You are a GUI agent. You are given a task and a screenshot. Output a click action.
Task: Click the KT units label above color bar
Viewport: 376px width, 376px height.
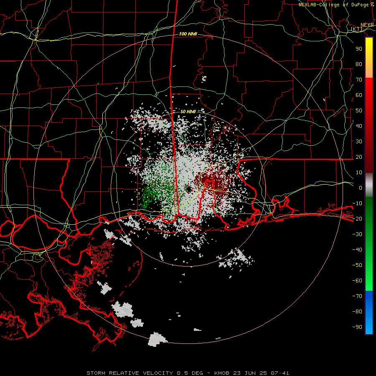point(357,29)
